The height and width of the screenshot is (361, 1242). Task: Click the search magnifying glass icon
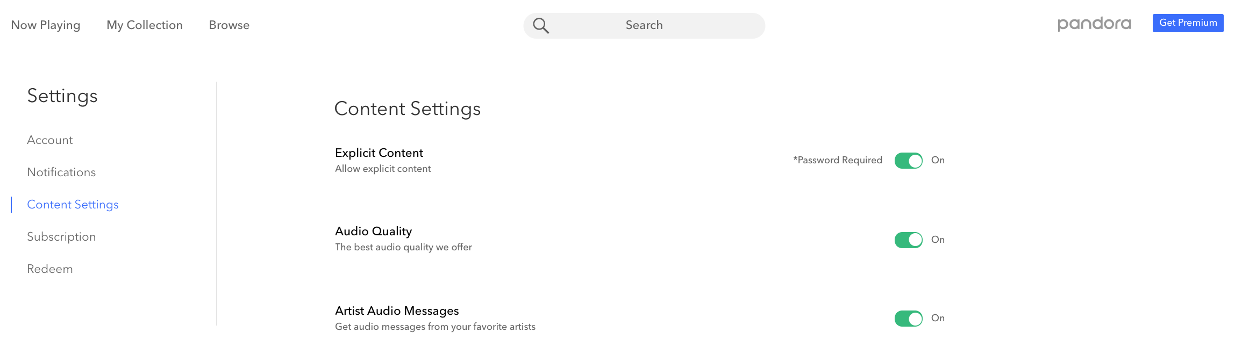(x=541, y=25)
